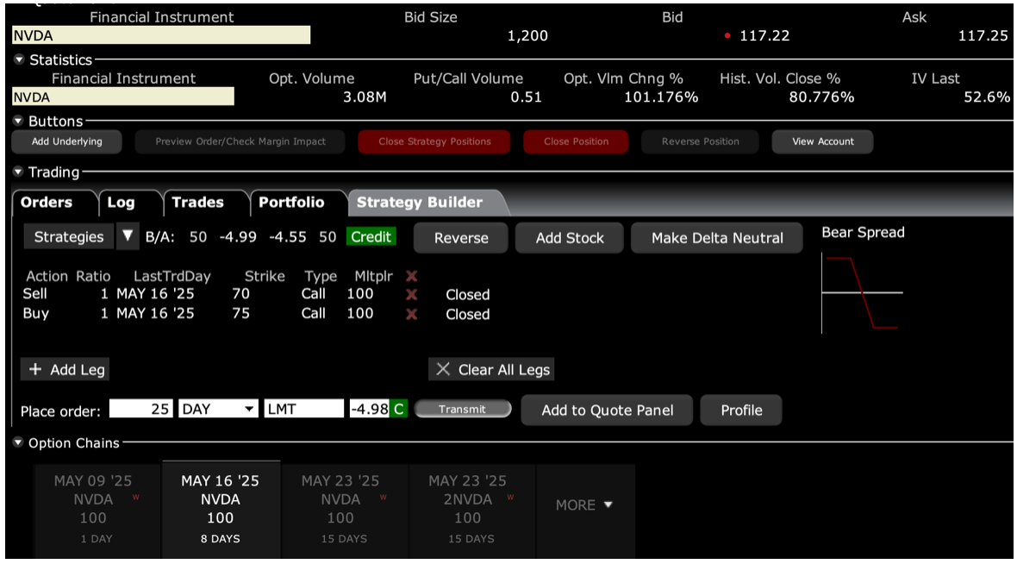The width and height of the screenshot is (1017, 564).
Task: Click Closed status on the Buy leg
Action: pos(468,314)
